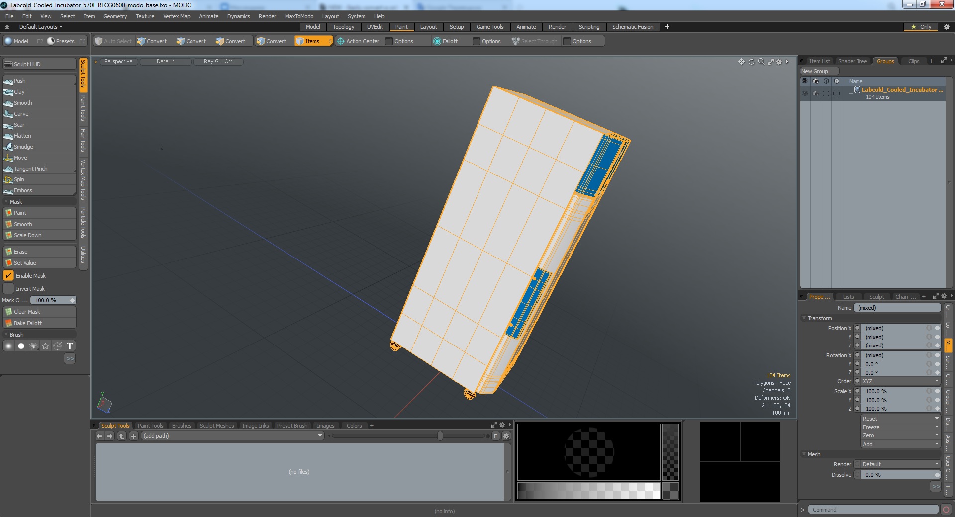Click the viewport pan/move icon
This screenshot has height=517, width=955.
[741, 62]
